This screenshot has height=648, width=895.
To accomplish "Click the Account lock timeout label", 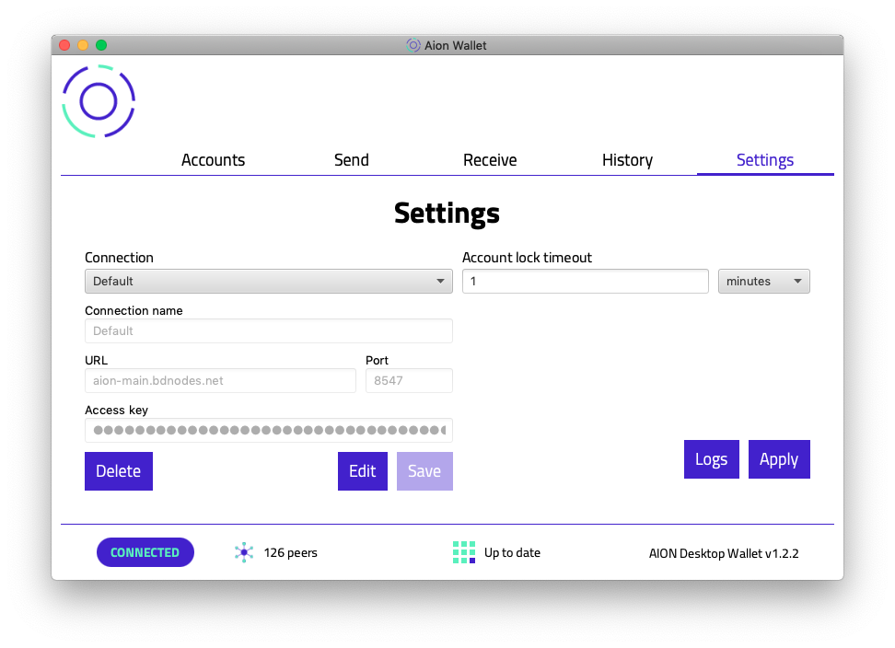I will pos(527,258).
